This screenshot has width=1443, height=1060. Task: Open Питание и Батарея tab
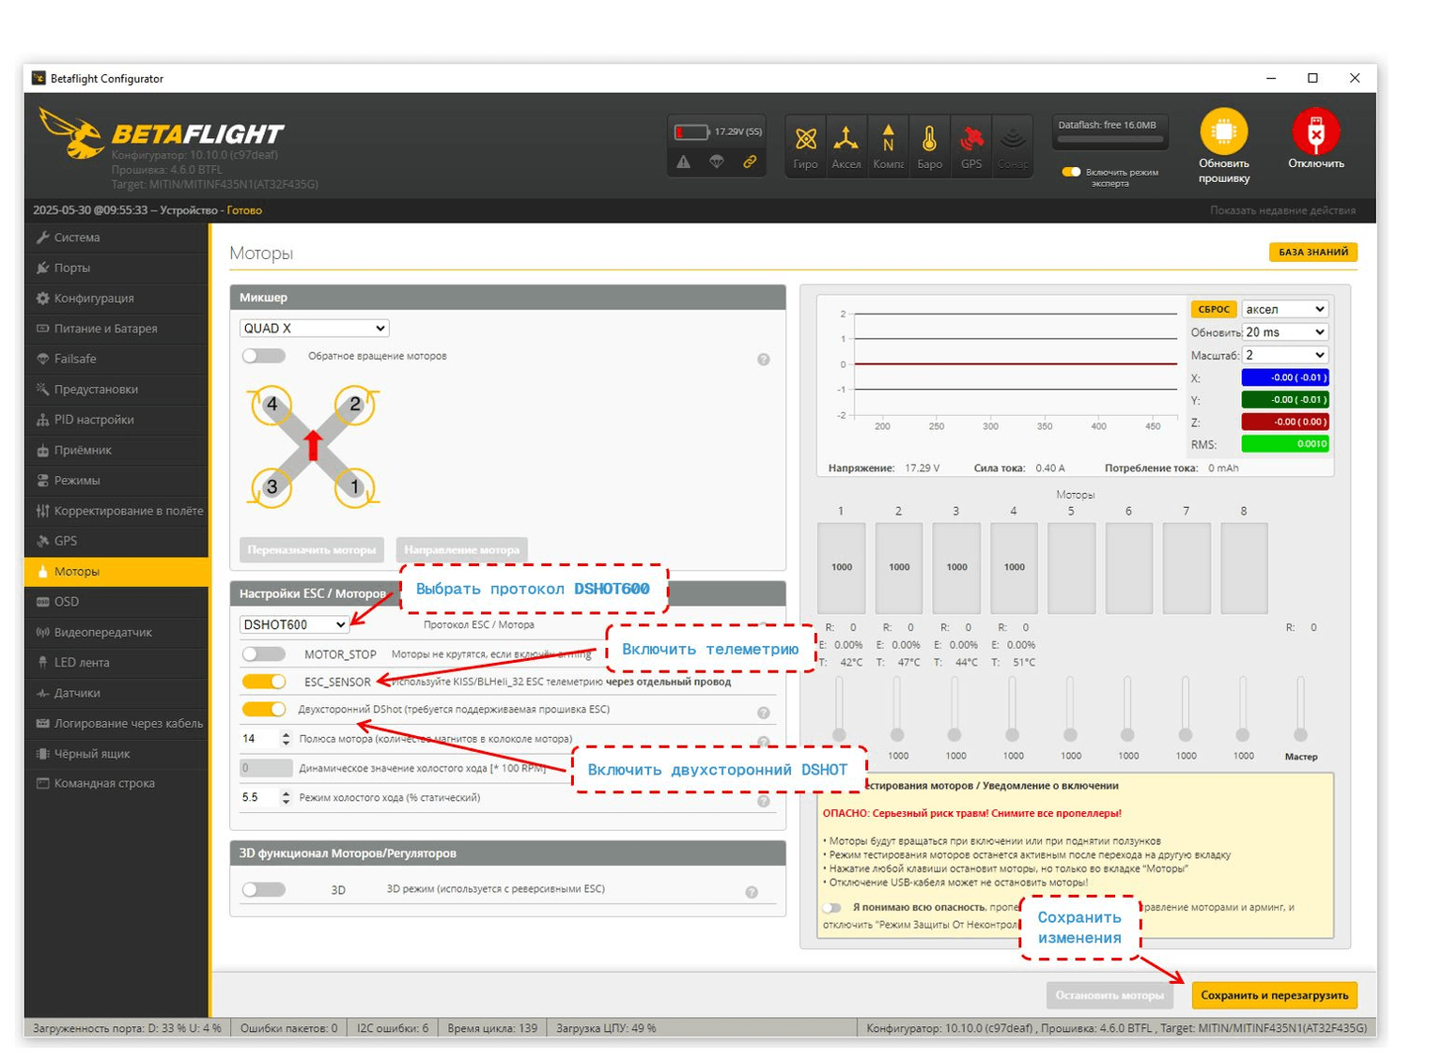pos(116,329)
